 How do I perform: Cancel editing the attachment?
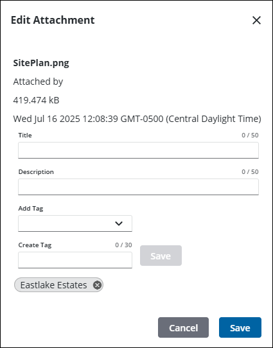183,327
